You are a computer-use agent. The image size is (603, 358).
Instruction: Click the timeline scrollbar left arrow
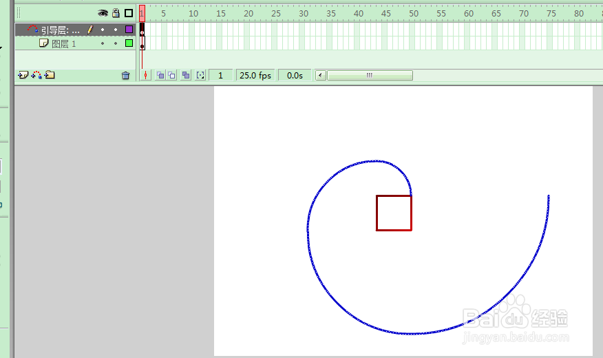tap(321, 75)
